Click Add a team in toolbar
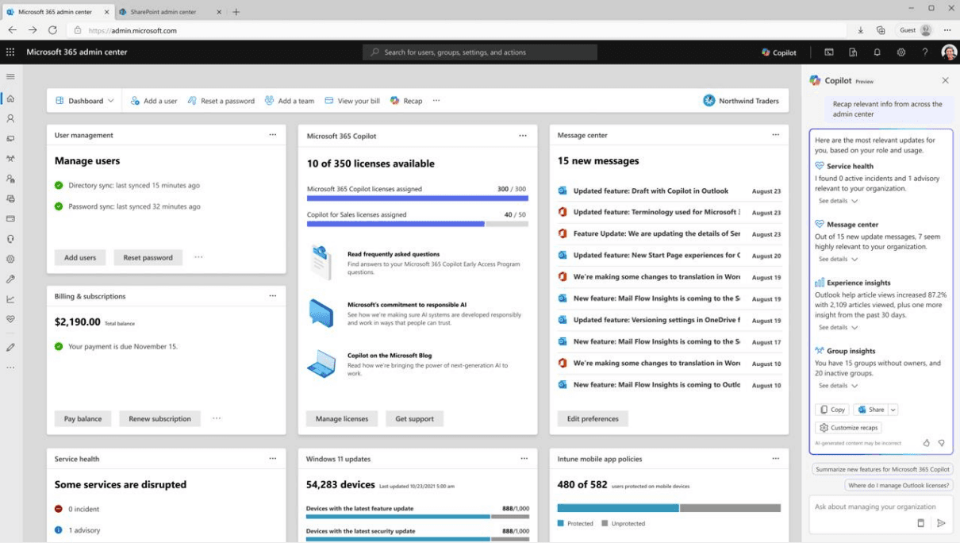The image size is (960, 543). point(290,101)
